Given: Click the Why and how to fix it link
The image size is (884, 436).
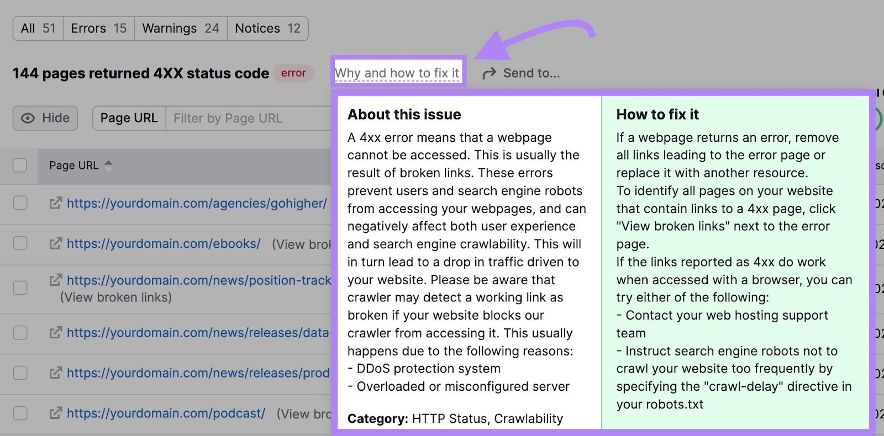Looking at the screenshot, I should click(x=397, y=73).
